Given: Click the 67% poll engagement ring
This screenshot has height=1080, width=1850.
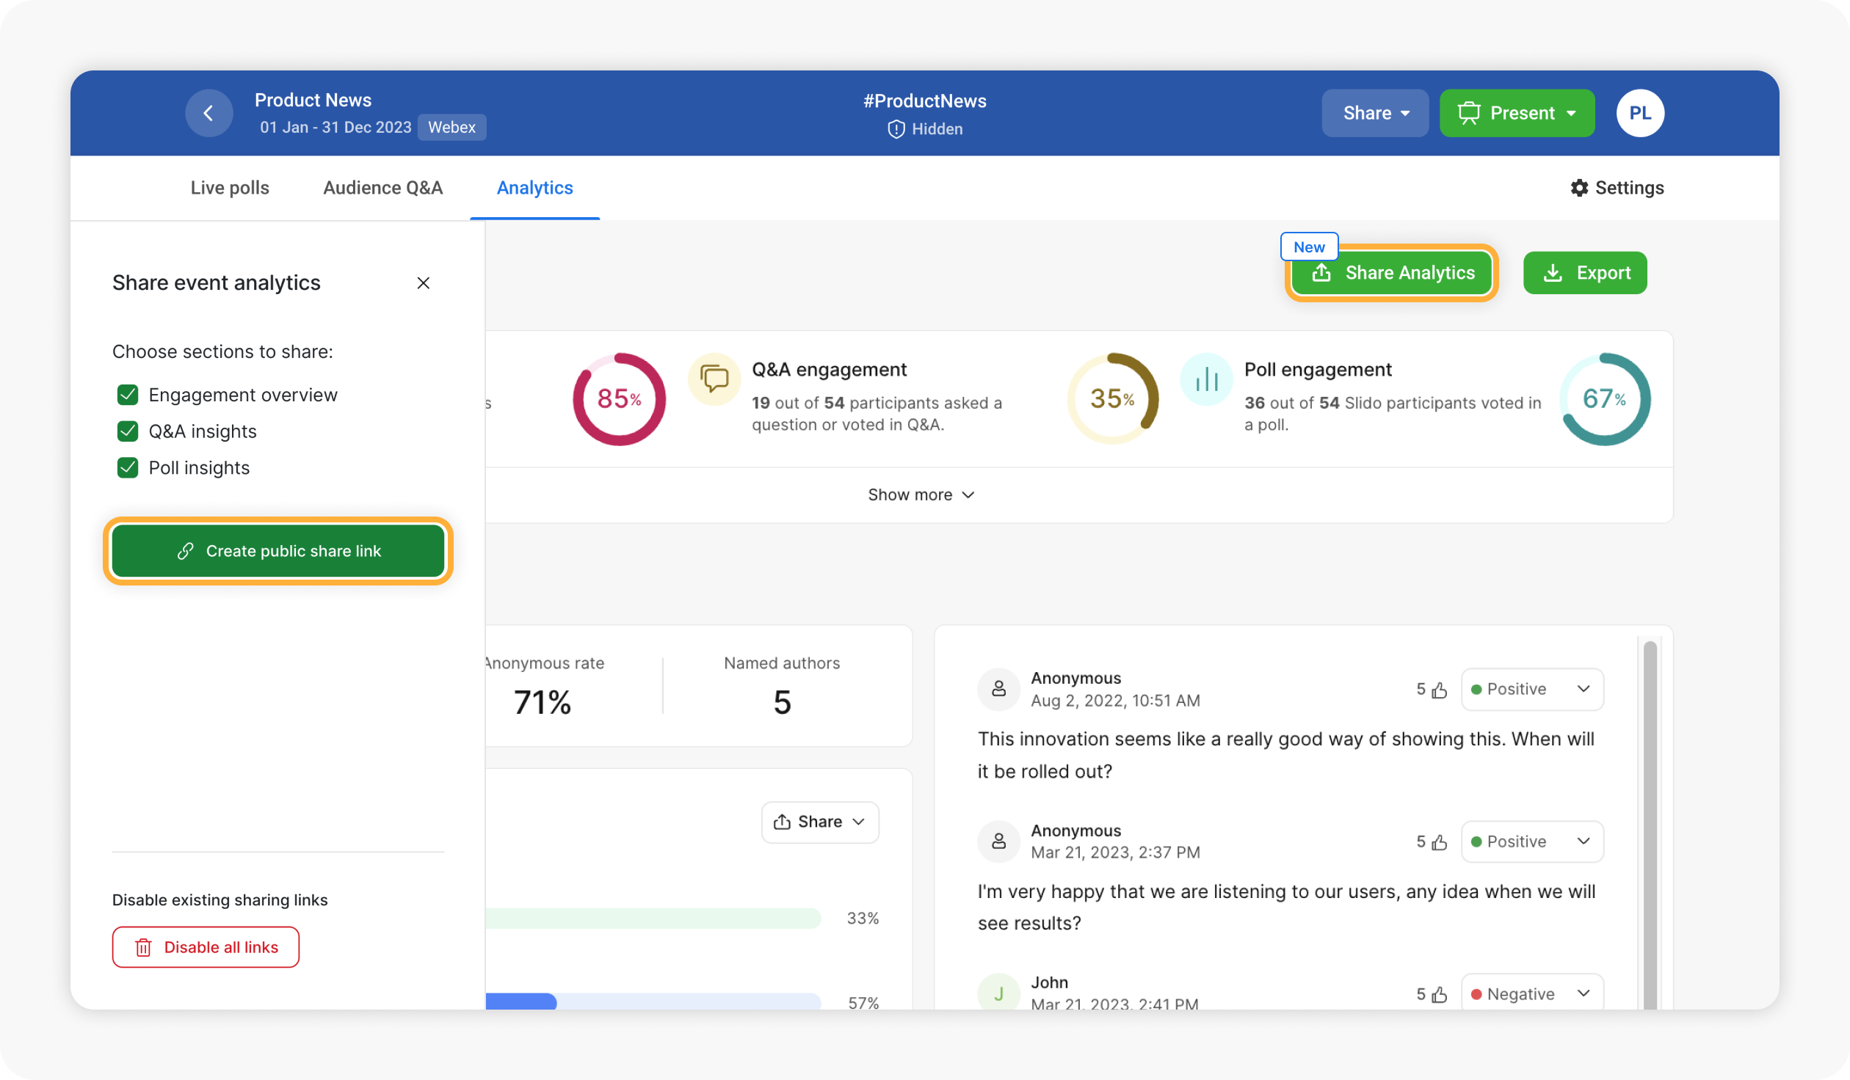Looking at the screenshot, I should [1605, 399].
